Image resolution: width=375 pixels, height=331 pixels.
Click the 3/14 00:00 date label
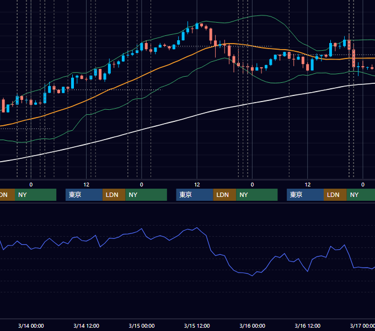pos(31,325)
